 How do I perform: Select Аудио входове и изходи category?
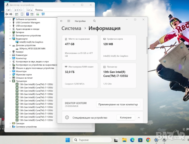click(27, 29)
